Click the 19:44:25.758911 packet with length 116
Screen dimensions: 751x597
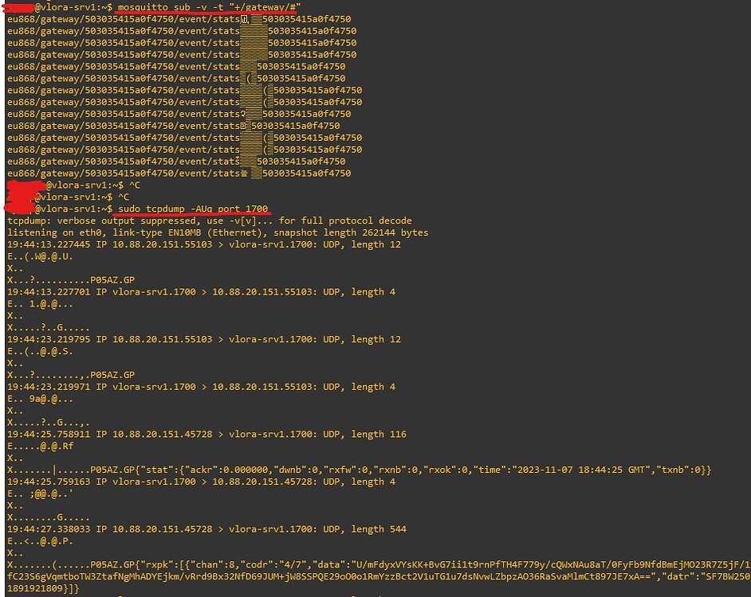coord(206,434)
